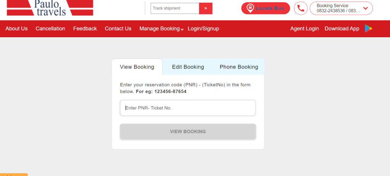390x176 pixels.
Task: Click the red phone icon
Action: (x=301, y=8)
